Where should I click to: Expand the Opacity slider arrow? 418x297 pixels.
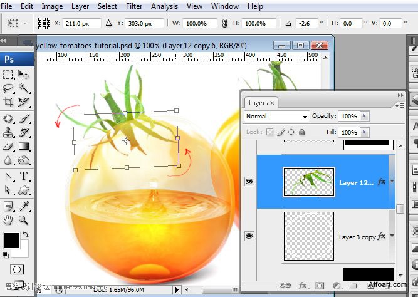pos(365,117)
